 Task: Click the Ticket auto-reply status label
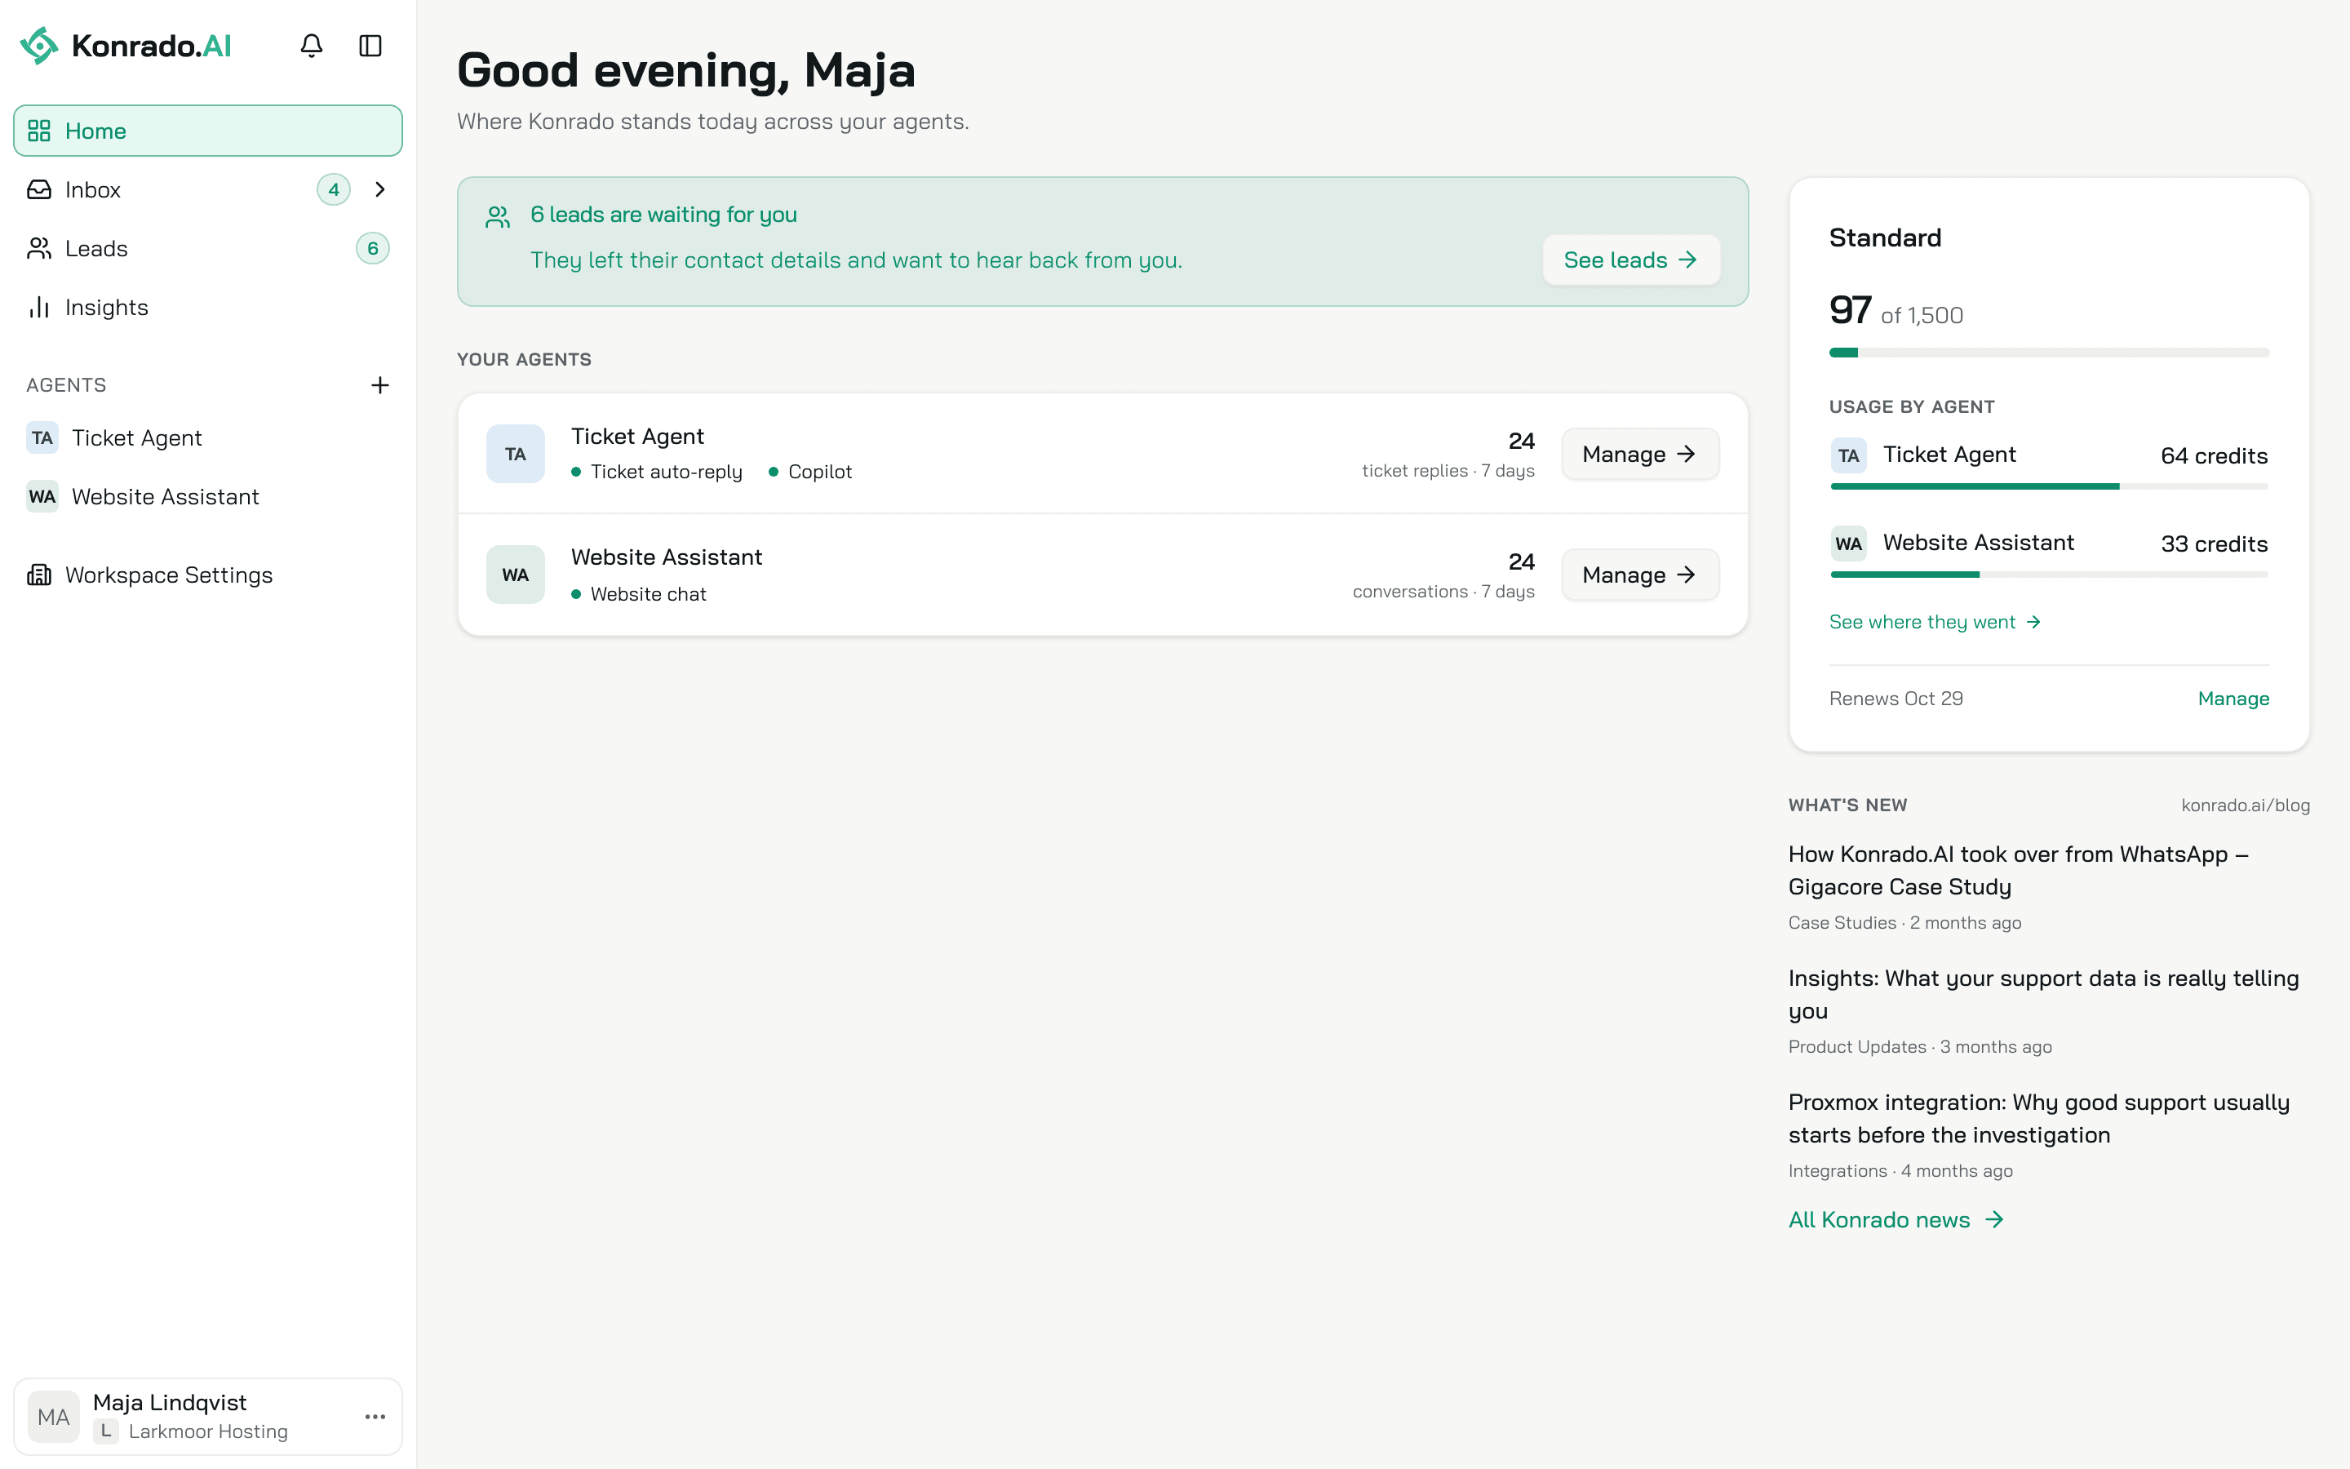[666, 473]
